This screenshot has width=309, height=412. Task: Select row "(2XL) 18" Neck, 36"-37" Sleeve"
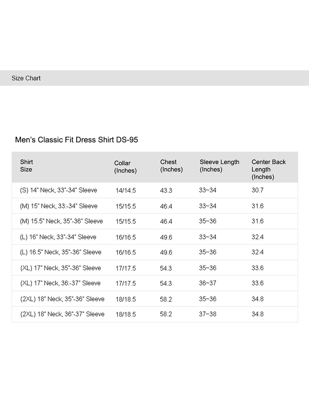tap(155, 314)
